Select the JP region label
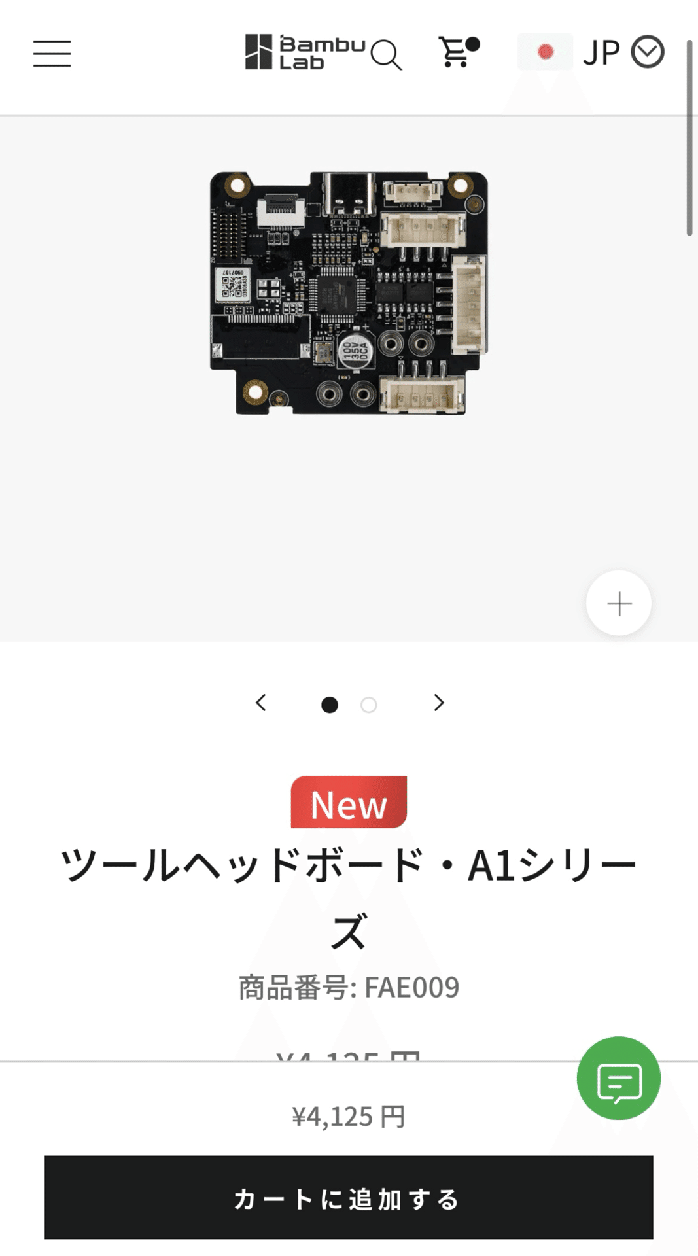 (601, 52)
